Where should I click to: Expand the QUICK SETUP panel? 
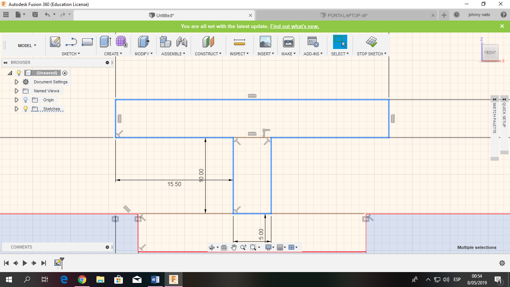click(x=504, y=99)
